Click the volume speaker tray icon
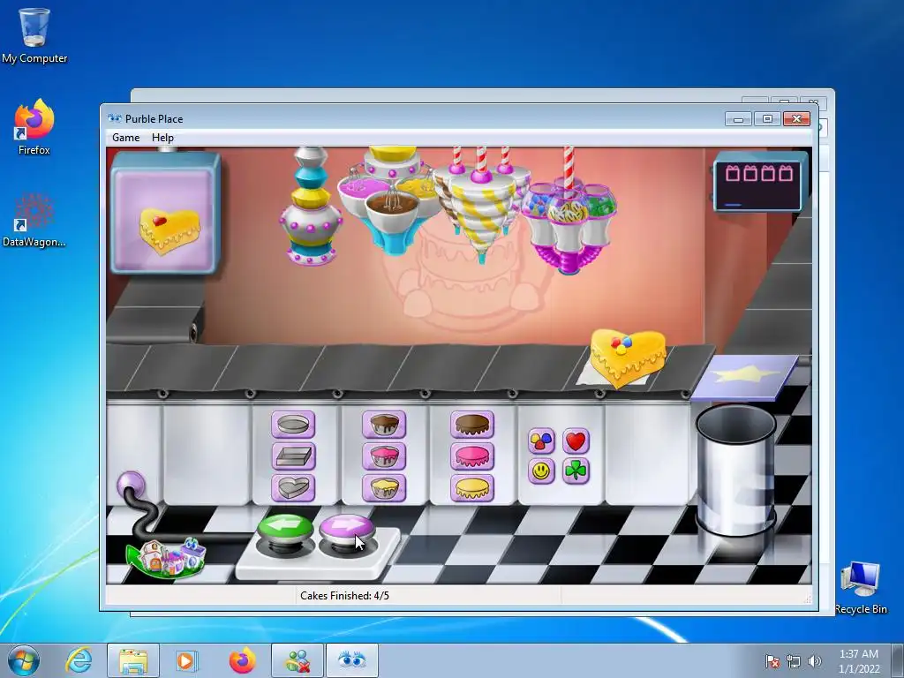The height and width of the screenshot is (678, 904). [814, 661]
